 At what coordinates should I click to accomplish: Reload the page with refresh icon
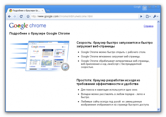[x=21, y=16]
